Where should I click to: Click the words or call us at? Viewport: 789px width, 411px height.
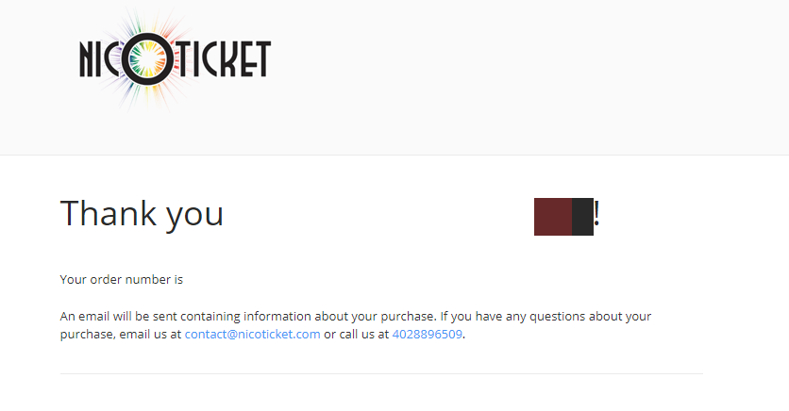pyautogui.click(x=356, y=334)
